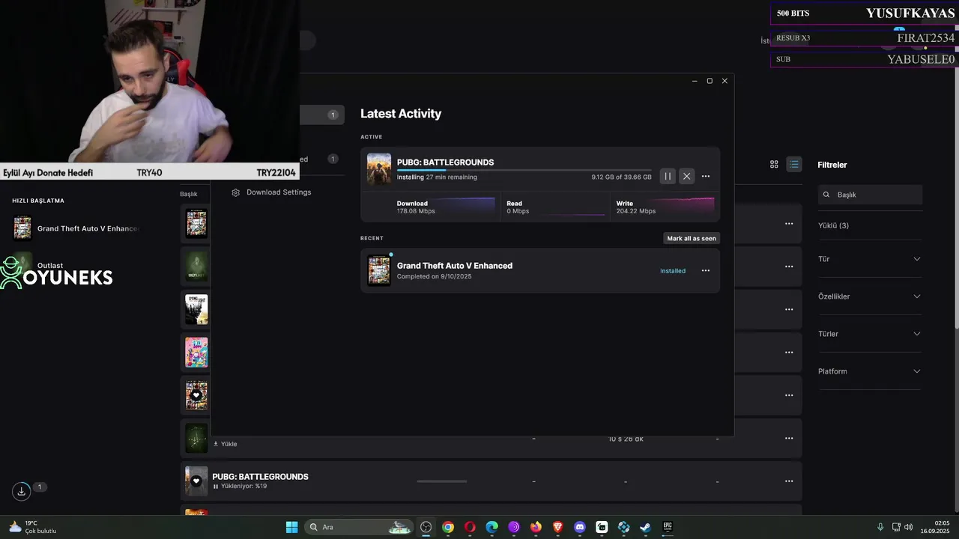Screen dimensions: 959x539
Task: Click the Başlık column header in library
Action: coord(188,194)
